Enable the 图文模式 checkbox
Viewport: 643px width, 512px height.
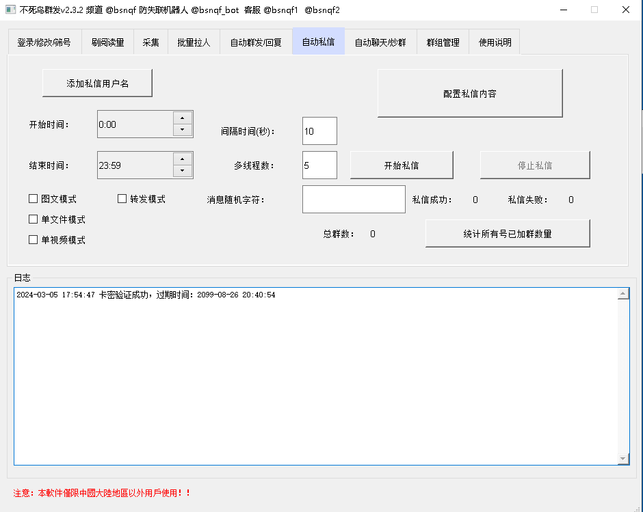pos(33,199)
